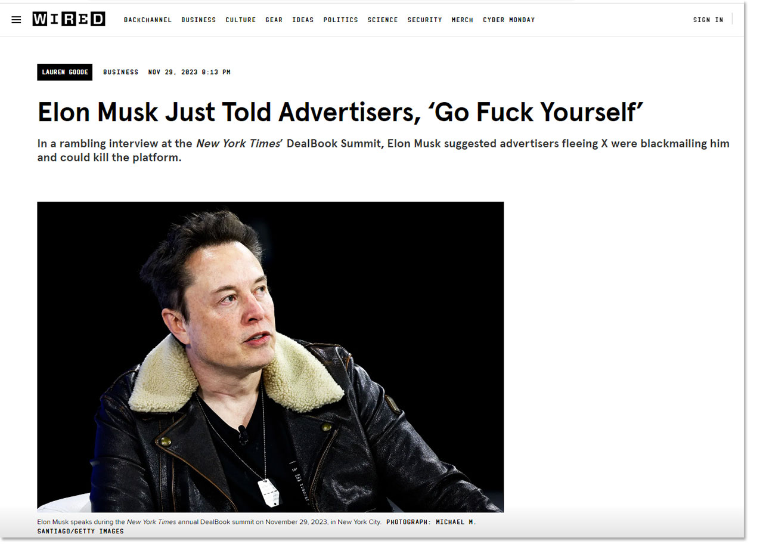This screenshot has height=553, width=763.
Task: Open the Ideas section
Action: pos(303,20)
